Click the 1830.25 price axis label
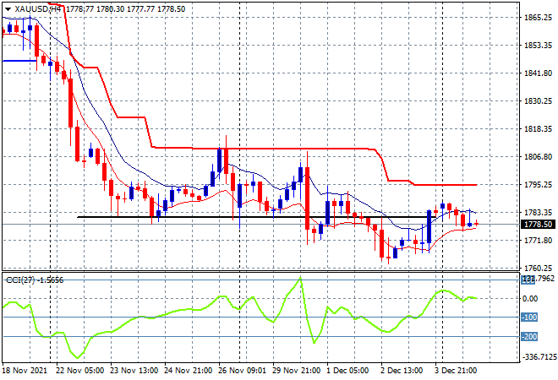 [x=538, y=101]
